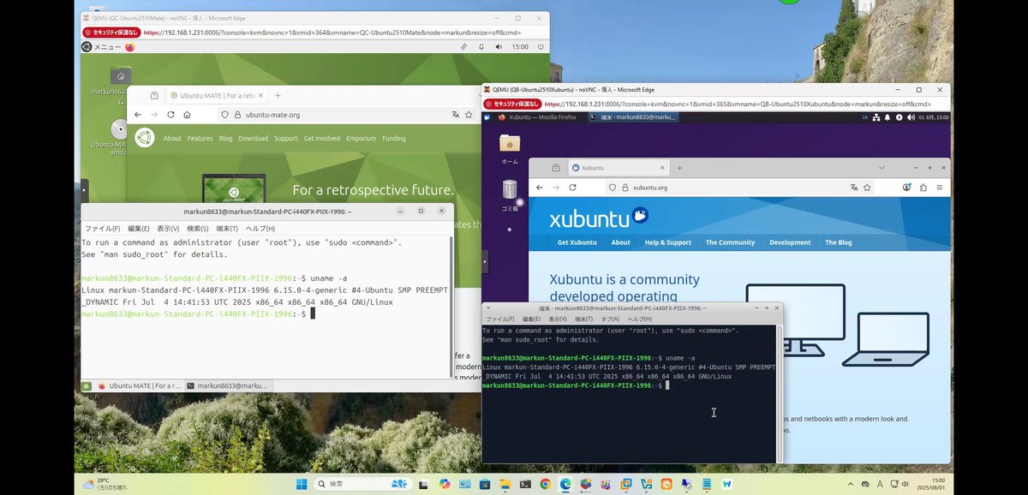Open タブ(A) menu in Xubuntu terminal

tap(610, 319)
